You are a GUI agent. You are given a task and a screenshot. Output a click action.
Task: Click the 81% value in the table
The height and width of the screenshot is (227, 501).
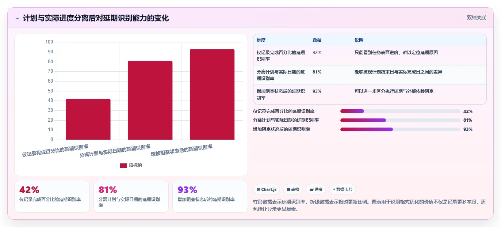(317, 72)
